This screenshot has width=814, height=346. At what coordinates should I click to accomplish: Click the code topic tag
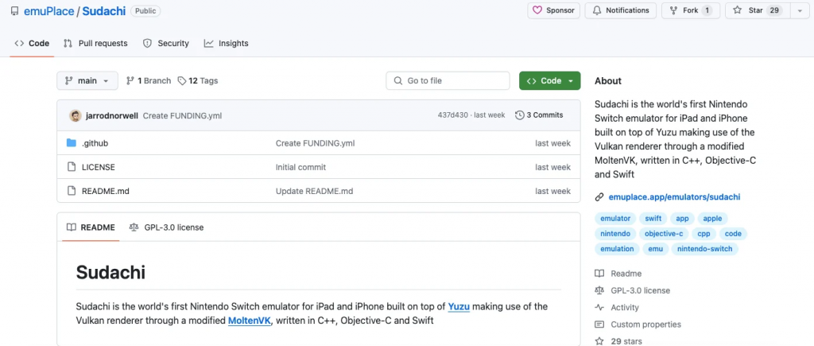733,234
